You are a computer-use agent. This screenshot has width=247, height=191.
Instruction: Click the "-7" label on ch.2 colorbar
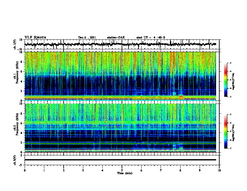coord(230,149)
